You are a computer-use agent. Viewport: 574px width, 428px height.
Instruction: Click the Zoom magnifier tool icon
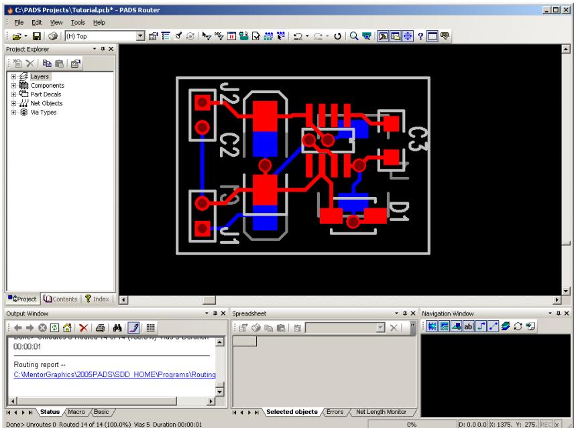[x=353, y=36]
